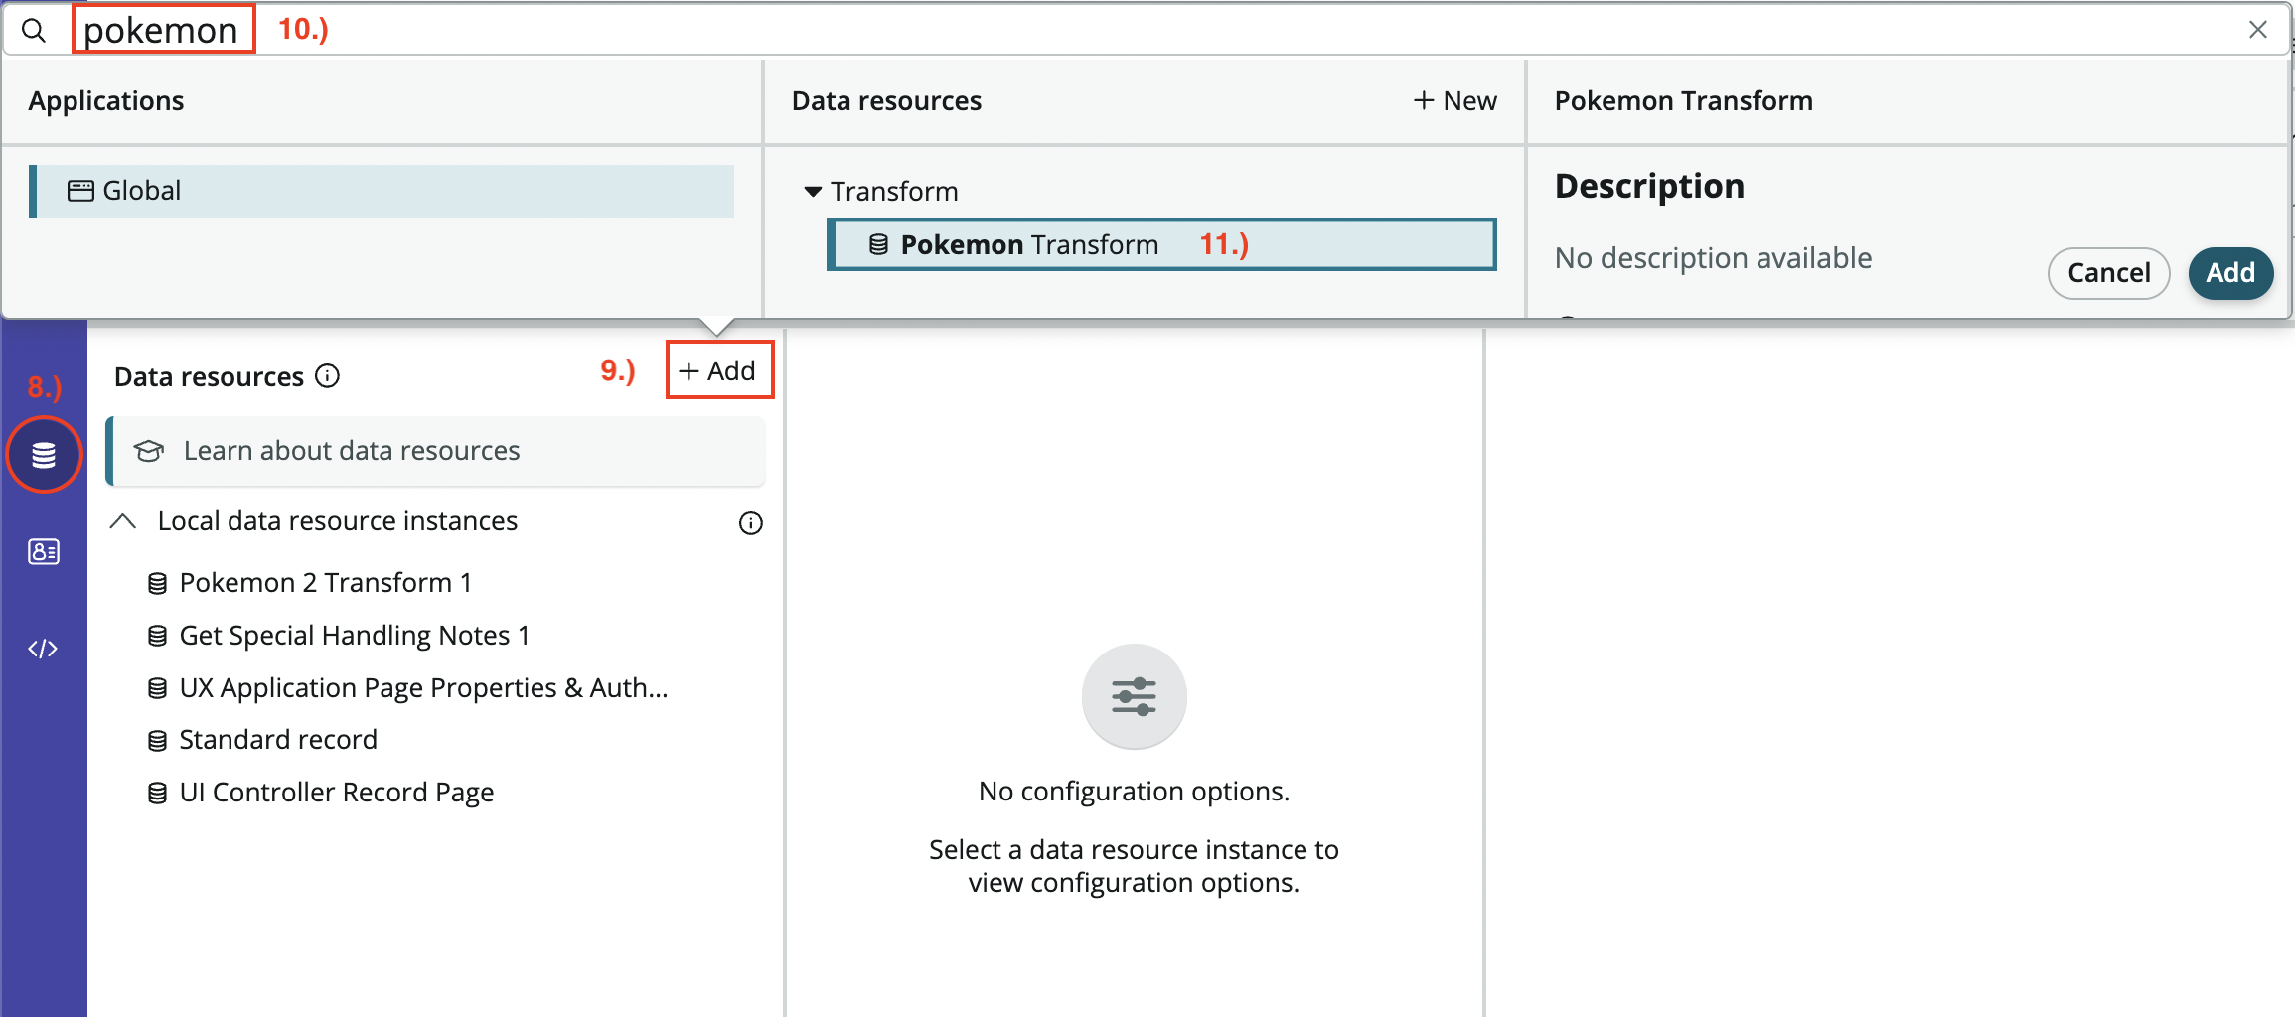Click info icon beside Data resources heading
This screenshot has height=1017, width=2295.
tap(327, 376)
